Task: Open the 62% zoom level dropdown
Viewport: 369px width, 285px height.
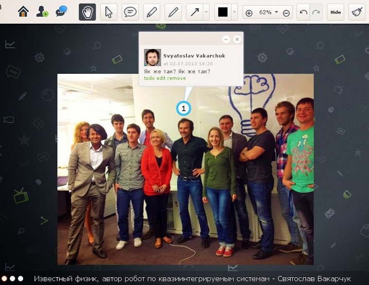Action: click(x=267, y=12)
